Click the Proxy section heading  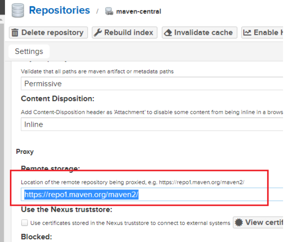(x=25, y=152)
